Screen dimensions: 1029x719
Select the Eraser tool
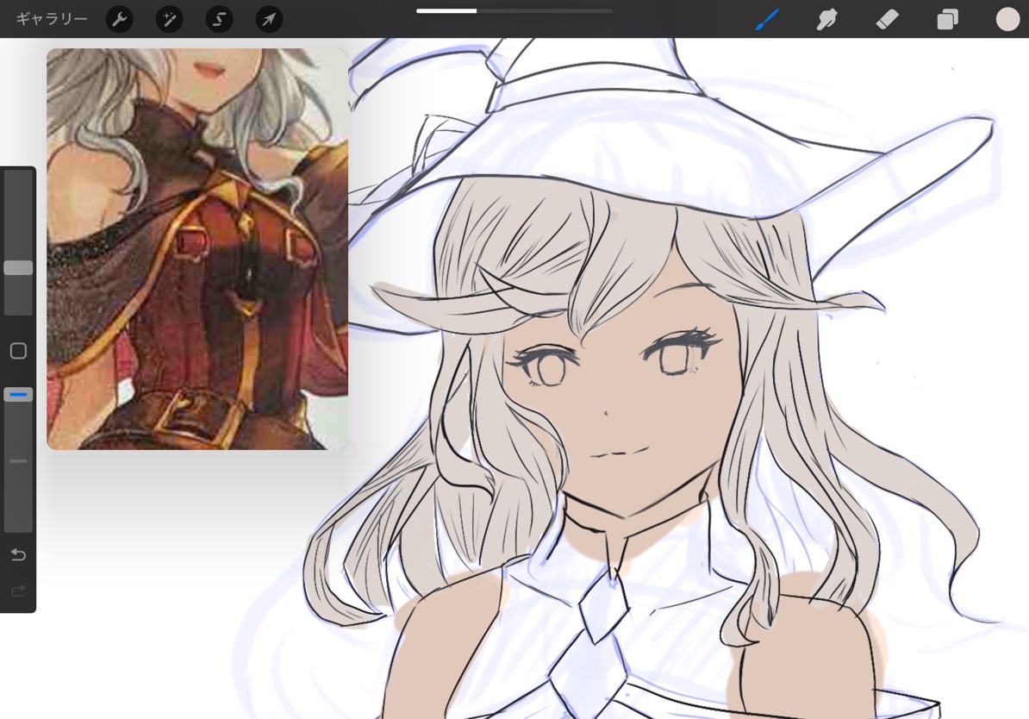887,19
